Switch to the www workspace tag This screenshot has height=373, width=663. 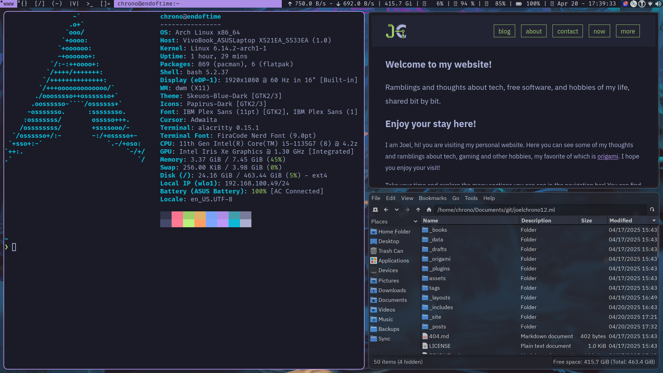coord(9,3)
